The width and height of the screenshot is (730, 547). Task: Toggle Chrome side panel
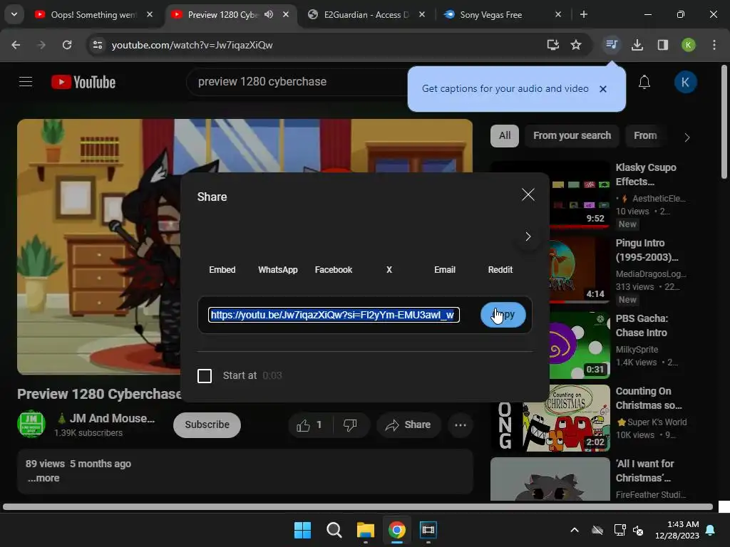[662, 45]
